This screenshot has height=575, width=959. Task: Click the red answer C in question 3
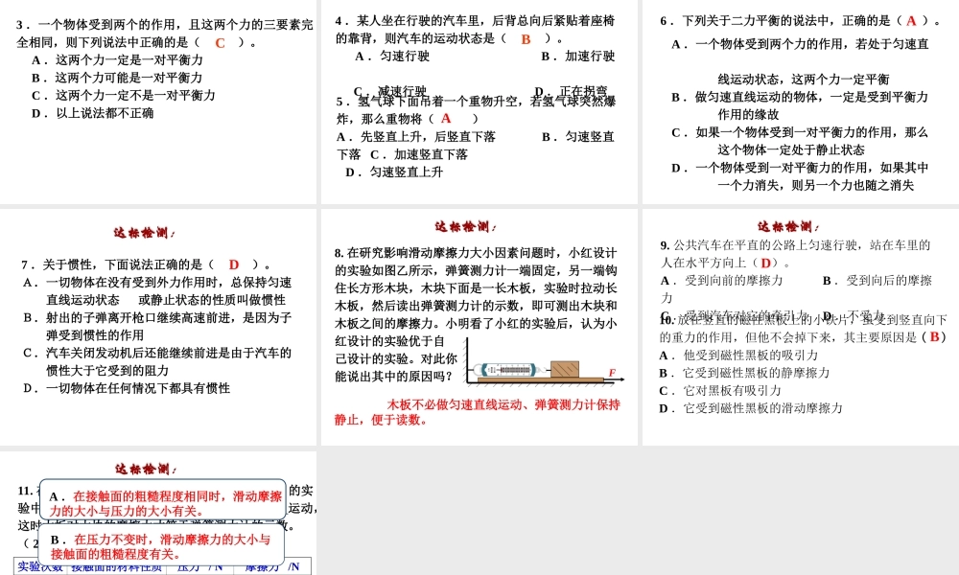(x=221, y=43)
